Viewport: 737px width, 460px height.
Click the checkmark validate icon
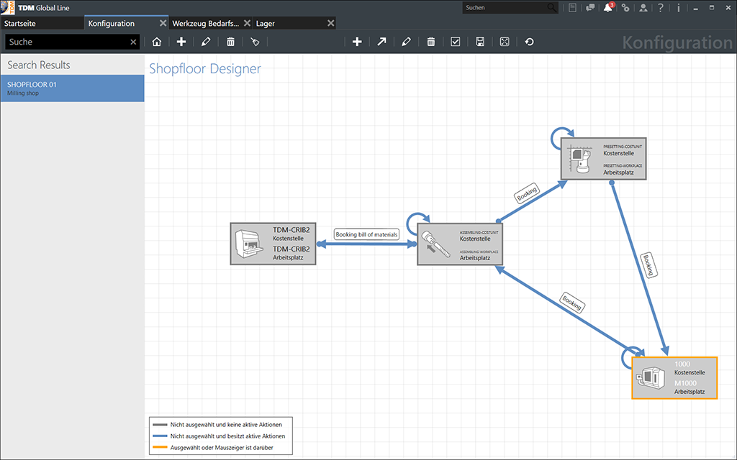coord(456,42)
